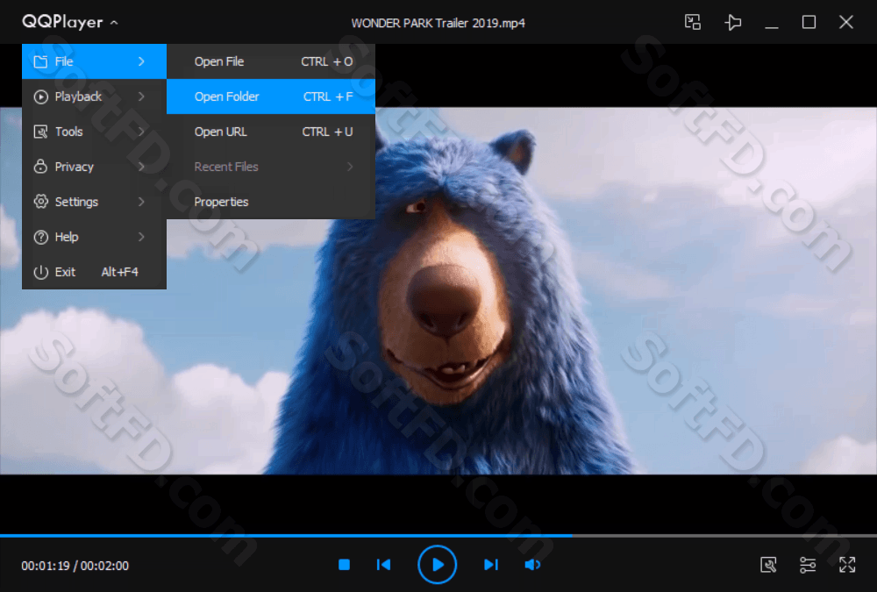Stop the video playback

[x=344, y=565]
